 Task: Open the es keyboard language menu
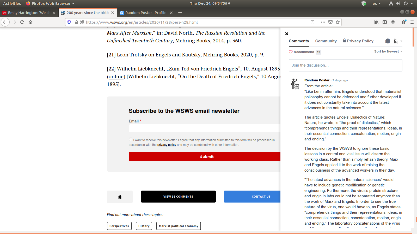click(377, 4)
